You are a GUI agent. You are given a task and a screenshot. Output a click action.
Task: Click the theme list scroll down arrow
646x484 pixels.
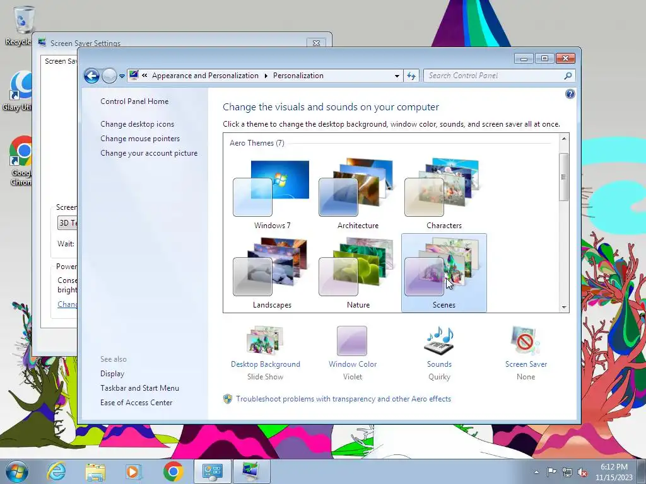coord(564,308)
